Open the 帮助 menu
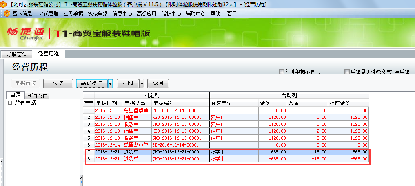The height and width of the screenshot is (186, 415). coord(215,13)
